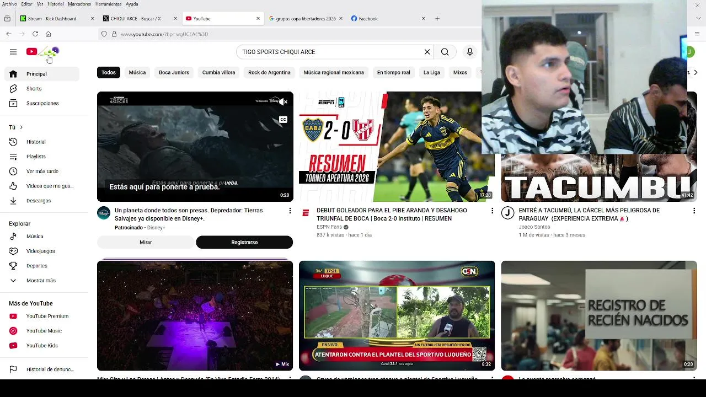Select the Cumbia villera chip
The image size is (706, 397).
tap(218, 72)
